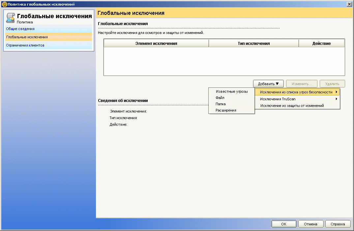Select Папка exception type

[232, 104]
